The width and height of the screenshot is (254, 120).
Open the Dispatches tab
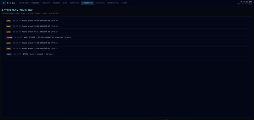tap(75, 3)
